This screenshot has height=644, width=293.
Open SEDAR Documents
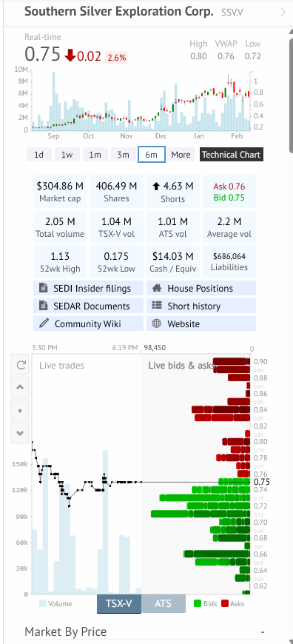coord(88,306)
